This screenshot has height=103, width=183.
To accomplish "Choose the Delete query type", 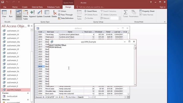I will pos(54,14).
